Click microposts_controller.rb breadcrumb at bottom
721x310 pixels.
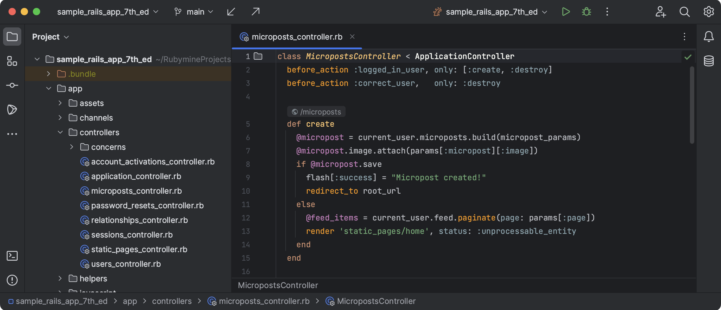coord(259,301)
